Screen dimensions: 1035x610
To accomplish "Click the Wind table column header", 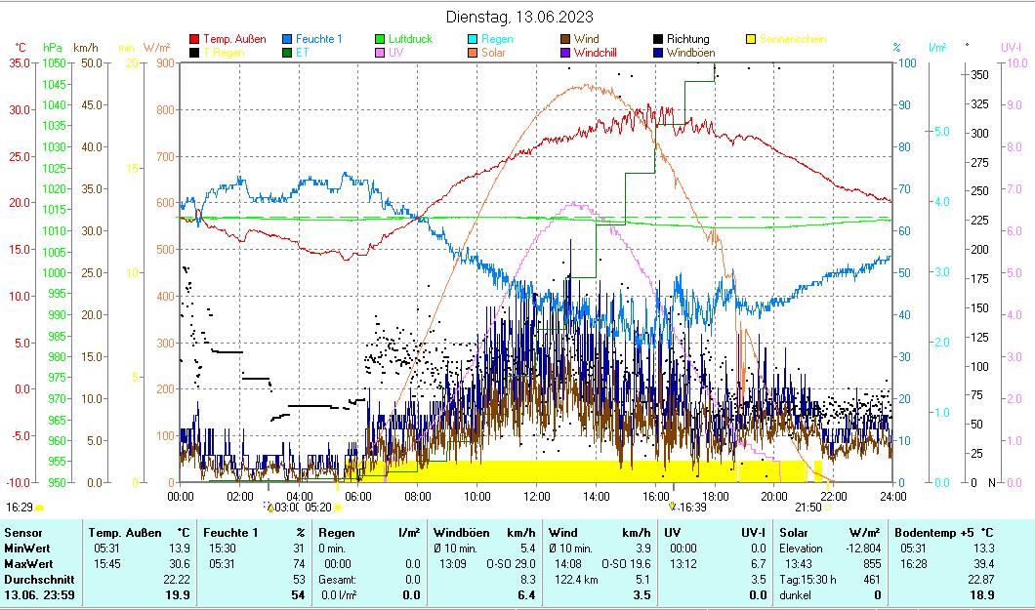I will 563,533.
